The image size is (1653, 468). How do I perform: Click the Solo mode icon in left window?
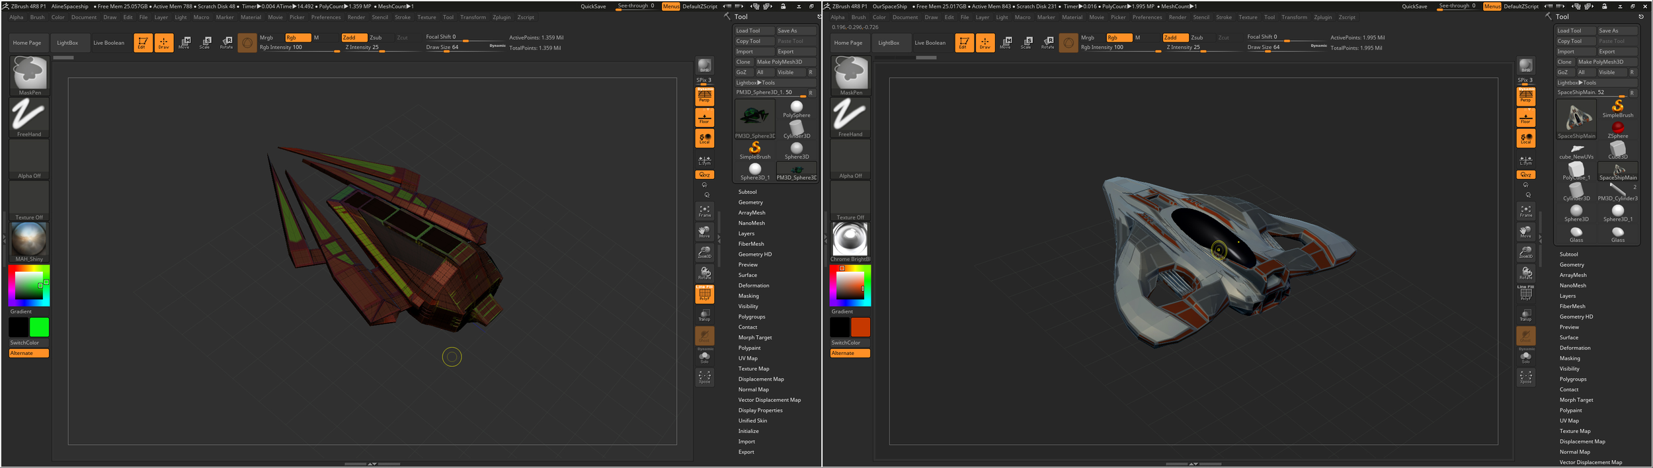click(704, 358)
